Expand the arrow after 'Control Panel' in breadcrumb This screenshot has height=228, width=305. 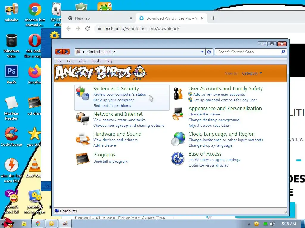[114, 52]
